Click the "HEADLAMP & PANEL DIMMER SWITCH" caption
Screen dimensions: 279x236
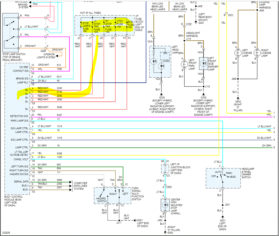248,173
